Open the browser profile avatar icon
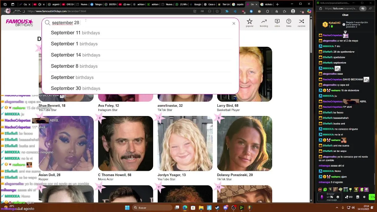 click(293, 11)
